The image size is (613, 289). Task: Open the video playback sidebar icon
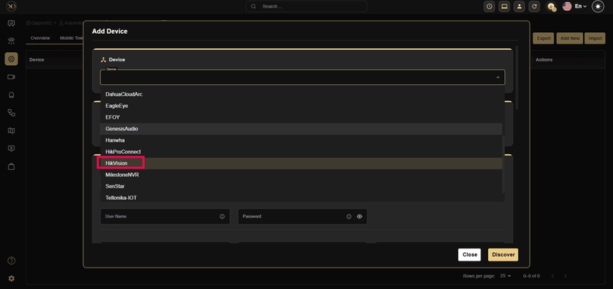pos(11,149)
